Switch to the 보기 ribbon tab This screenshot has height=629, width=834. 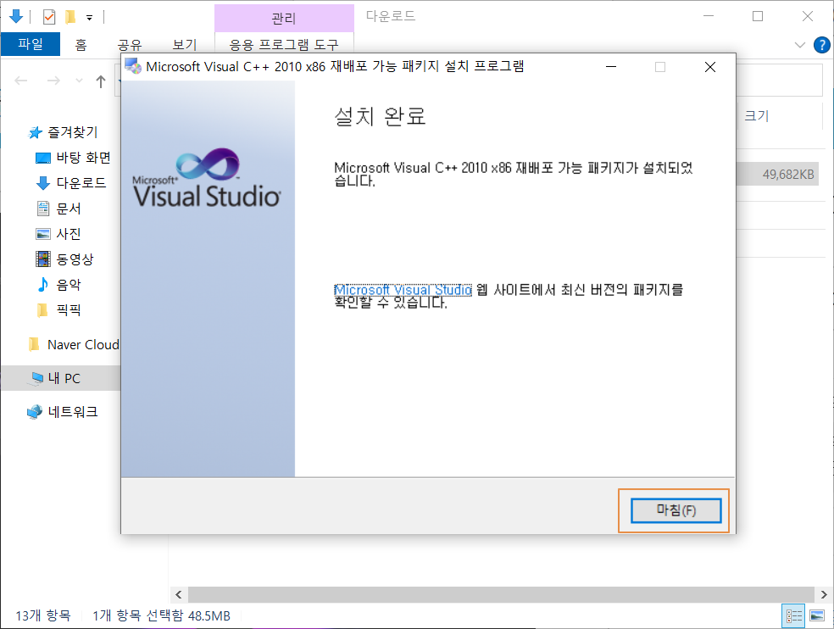pyautogui.click(x=185, y=45)
